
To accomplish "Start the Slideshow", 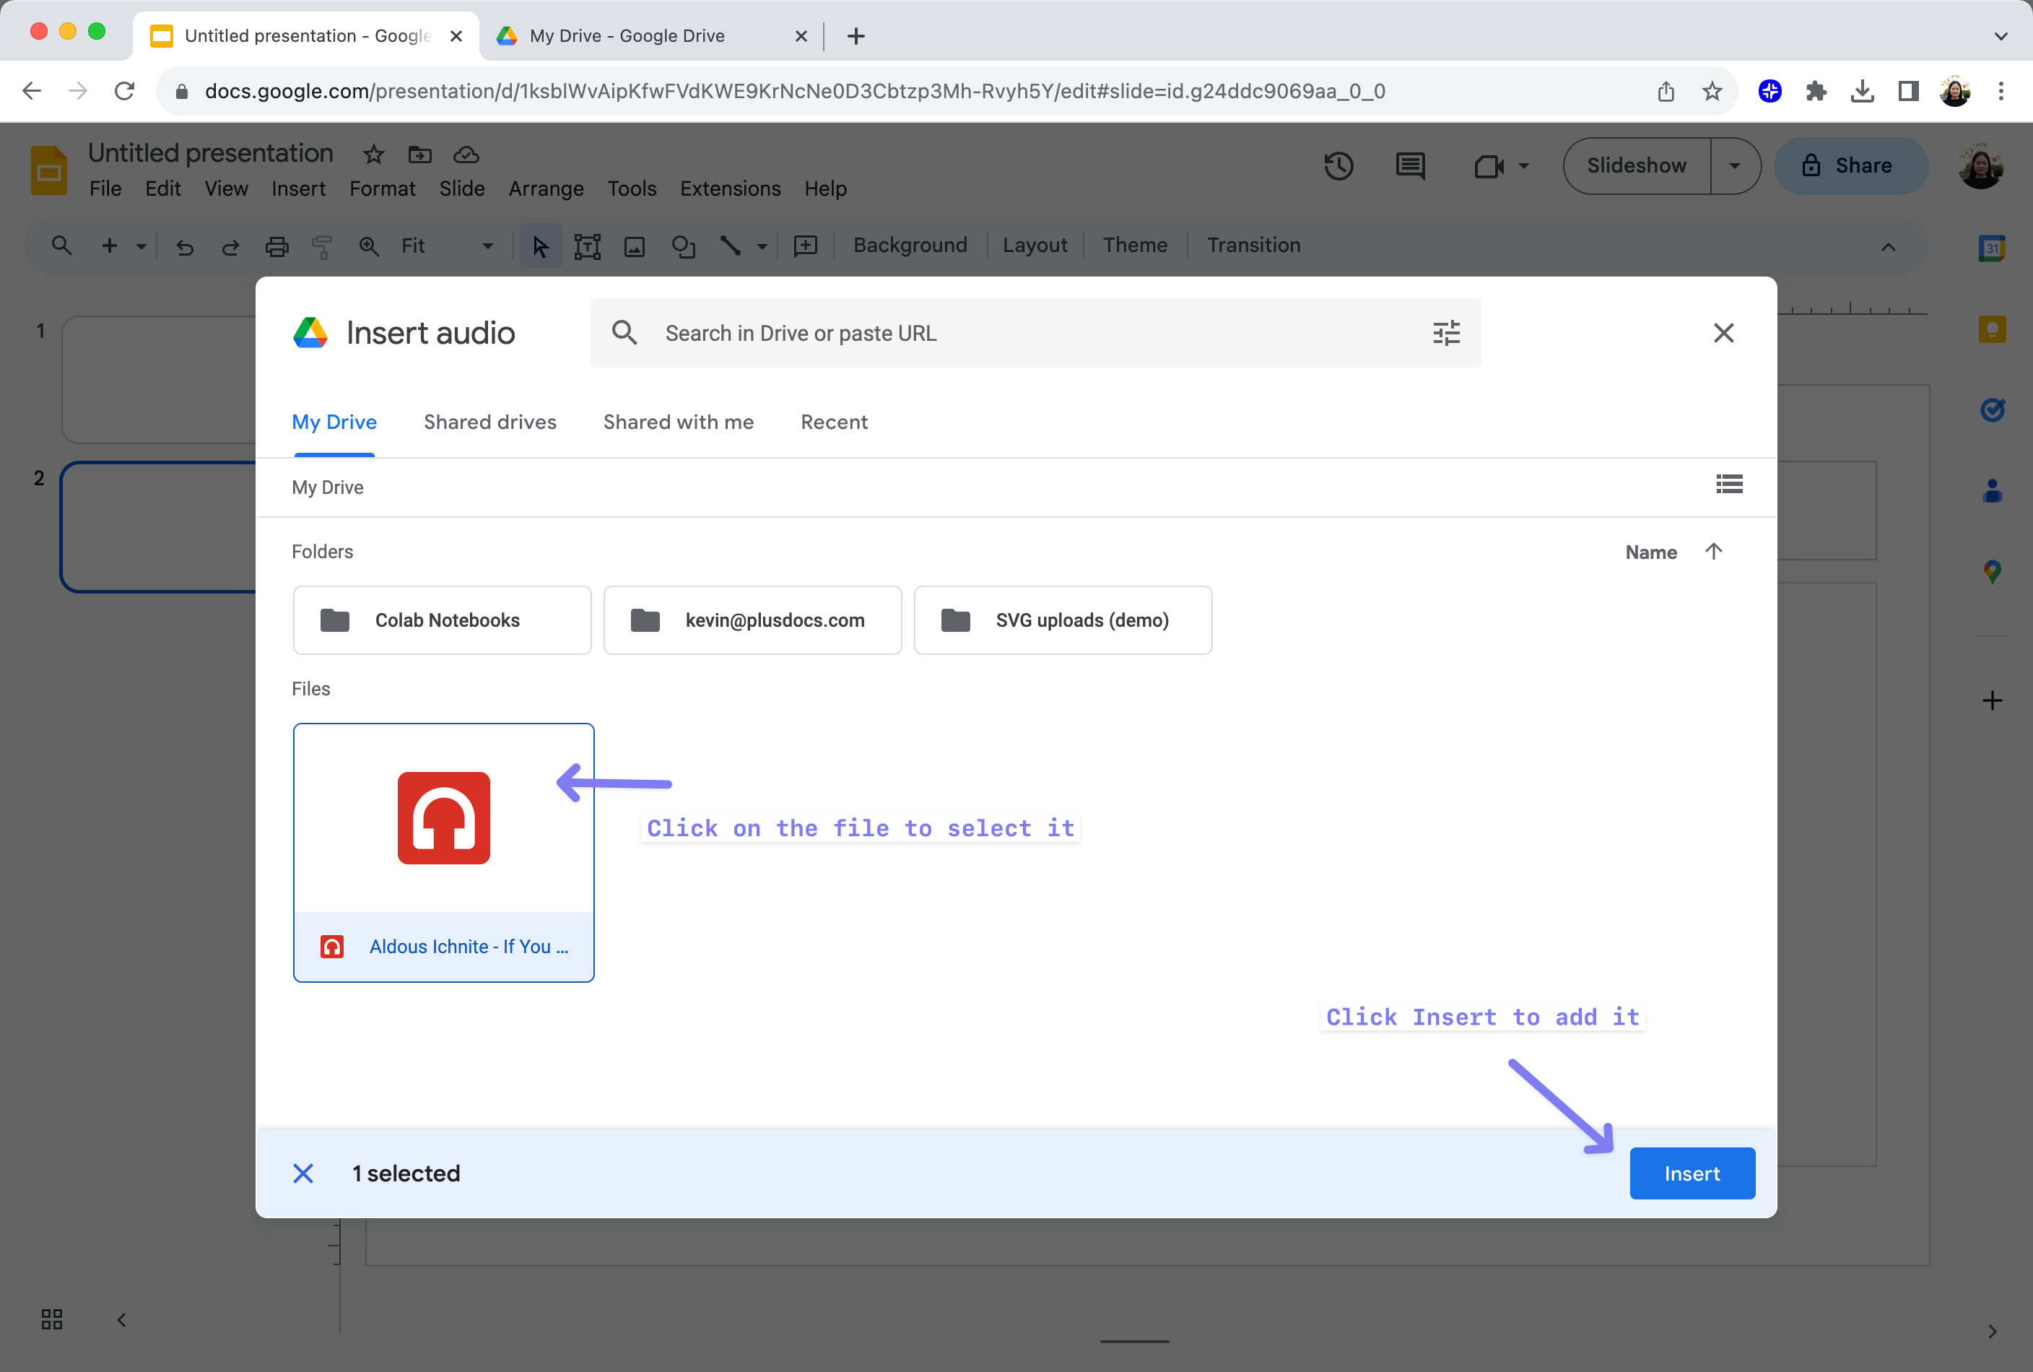I will pyautogui.click(x=1636, y=165).
